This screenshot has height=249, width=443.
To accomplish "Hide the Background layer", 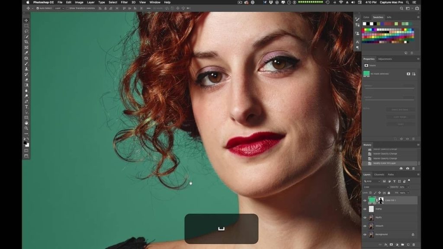I will [365, 234].
